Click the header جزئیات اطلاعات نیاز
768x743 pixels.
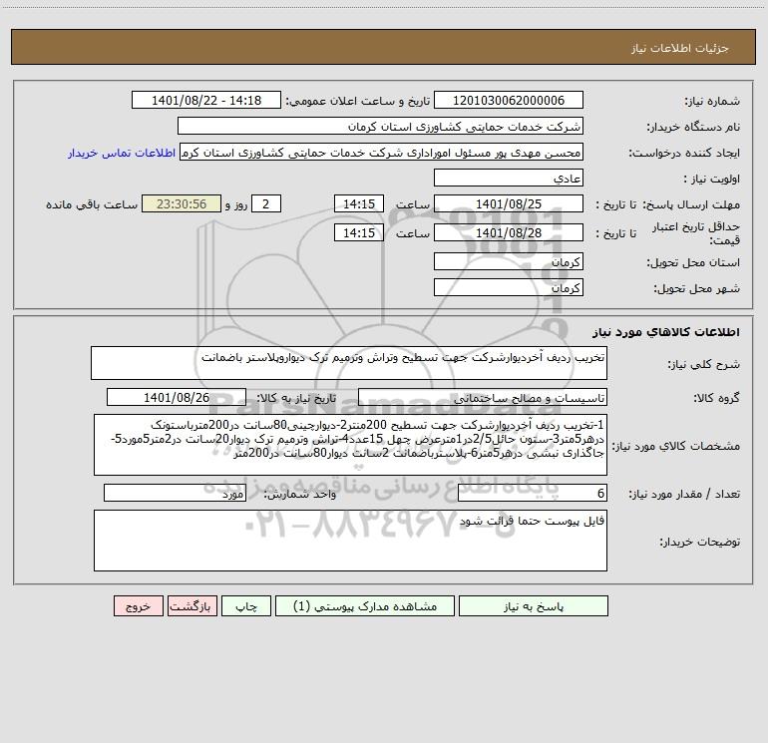pyautogui.click(x=679, y=48)
